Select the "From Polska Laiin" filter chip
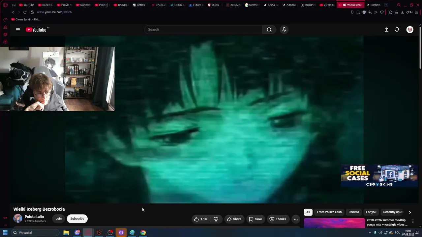422x237 pixels. coord(329,212)
